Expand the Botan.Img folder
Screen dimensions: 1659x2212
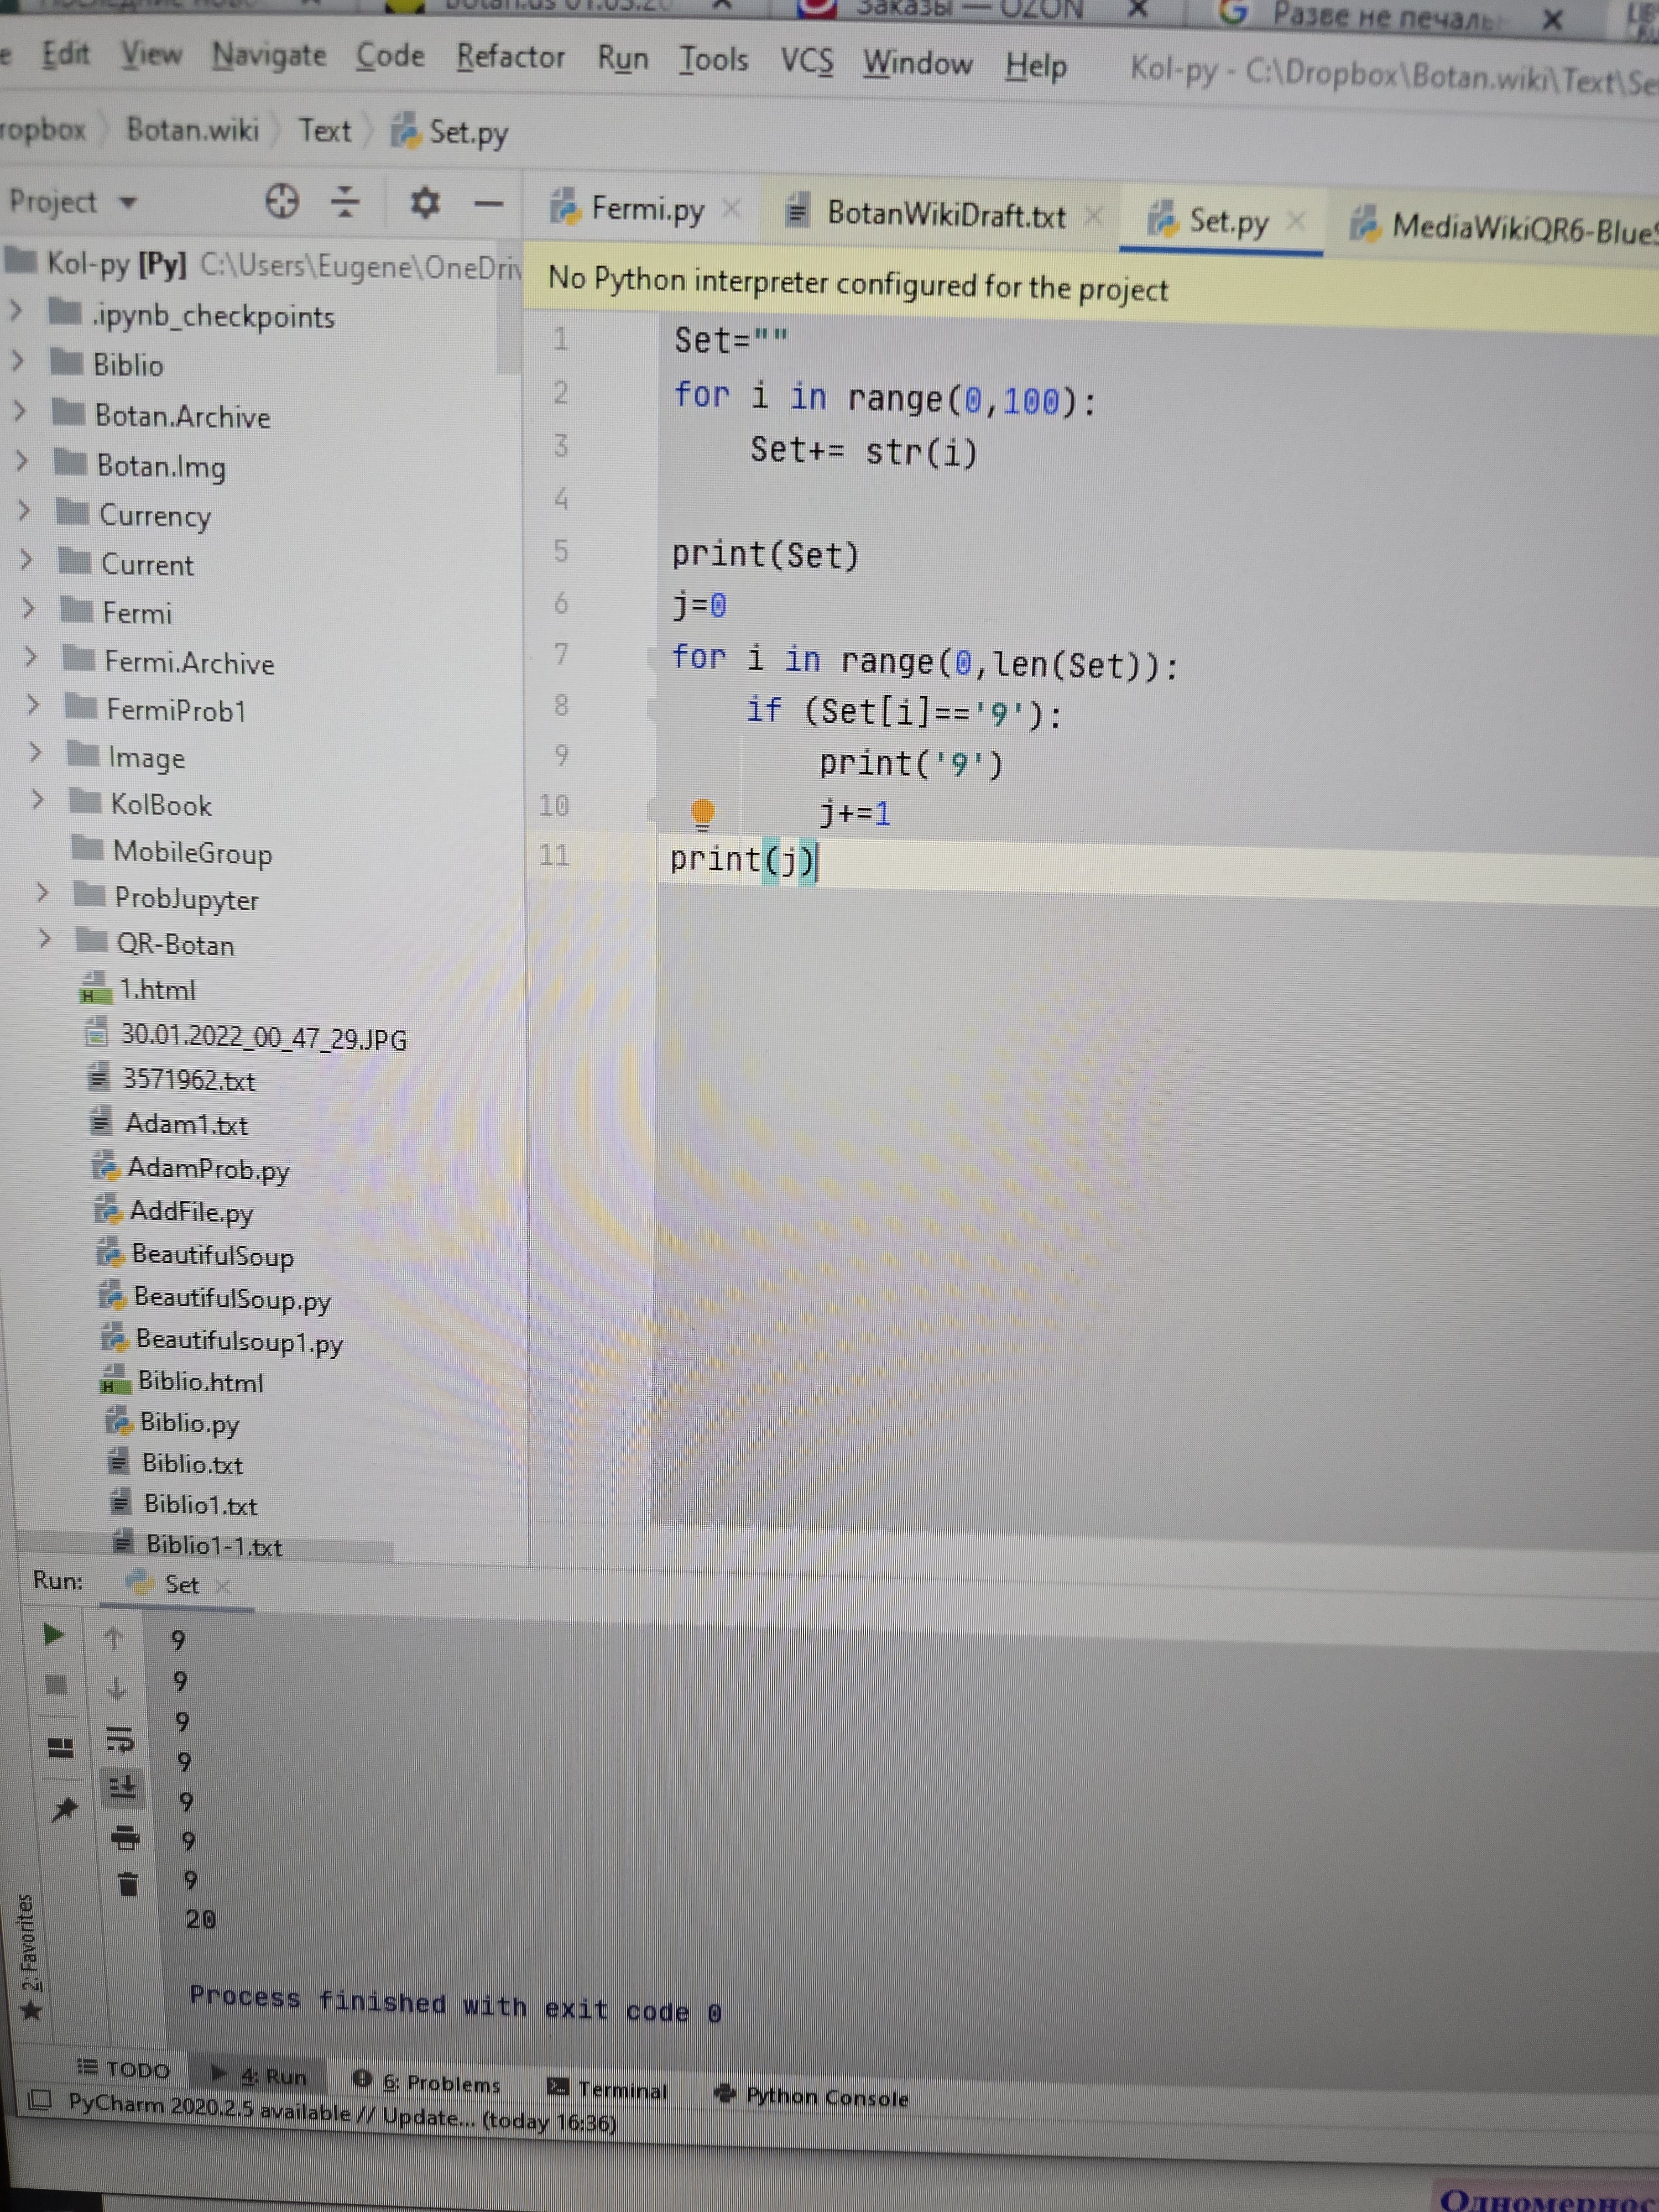[x=22, y=460]
